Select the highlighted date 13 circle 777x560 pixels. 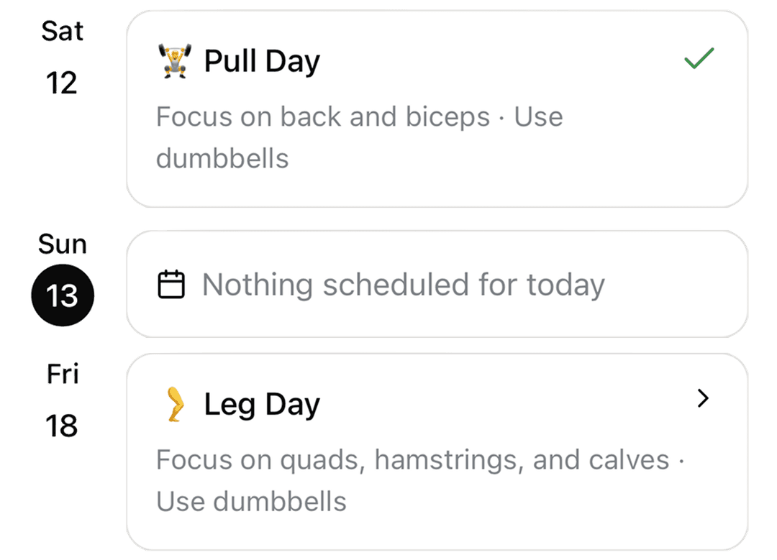(x=62, y=295)
